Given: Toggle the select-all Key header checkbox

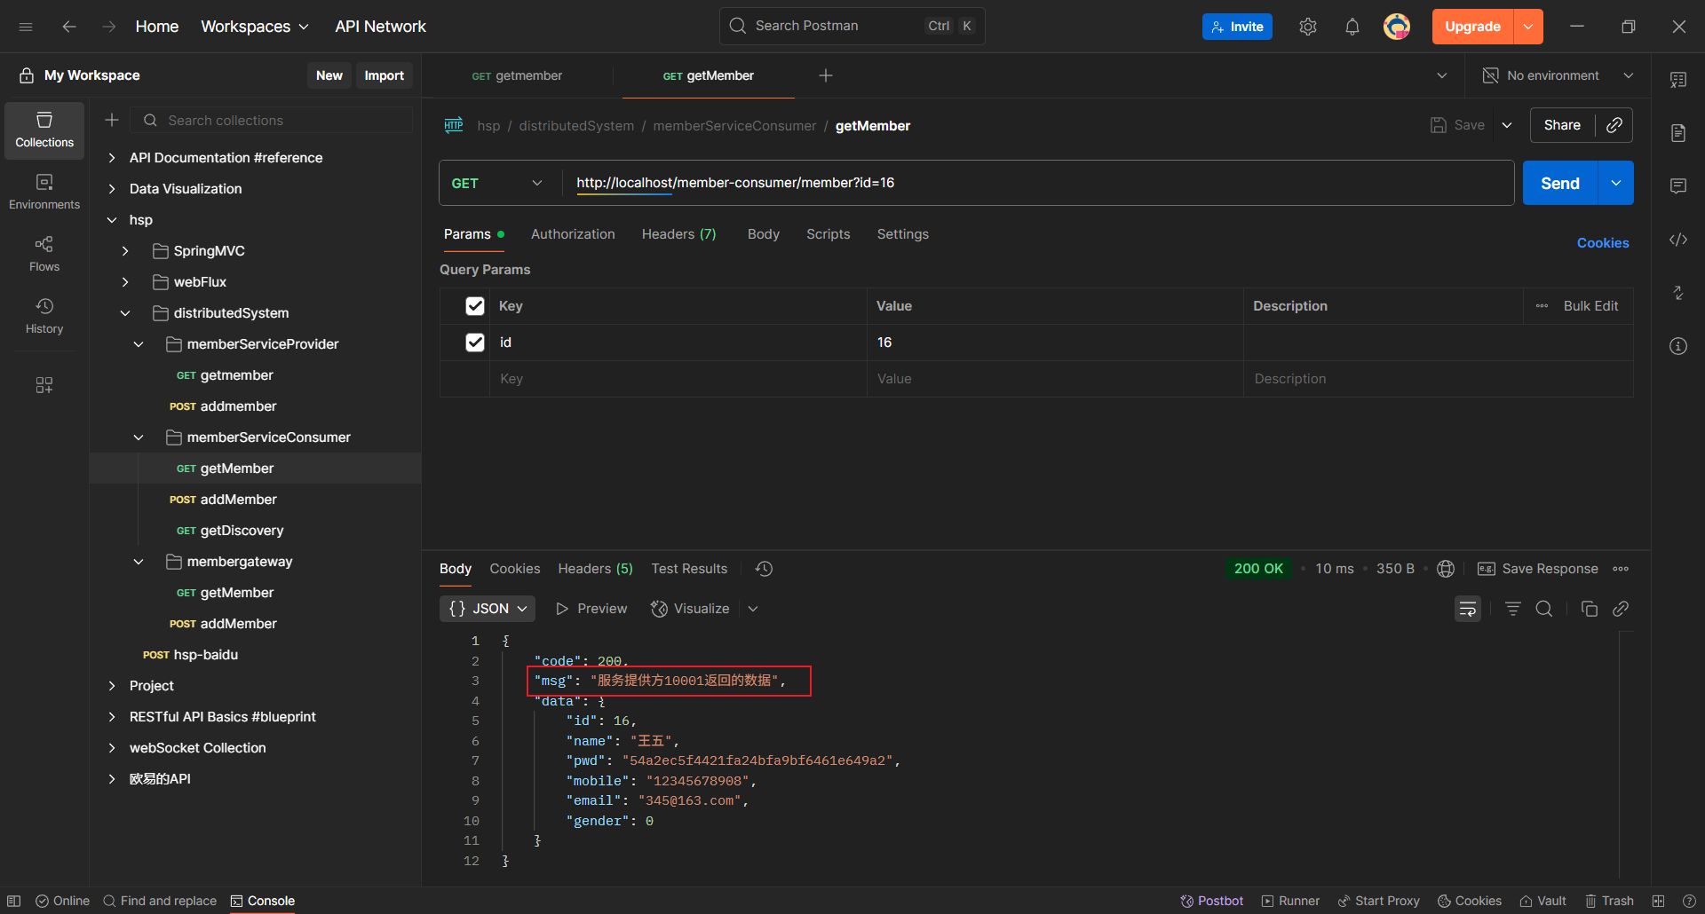Looking at the screenshot, I should [x=475, y=306].
